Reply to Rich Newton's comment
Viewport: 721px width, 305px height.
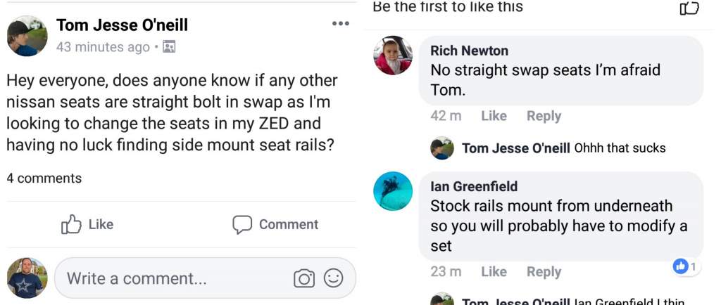[544, 116]
